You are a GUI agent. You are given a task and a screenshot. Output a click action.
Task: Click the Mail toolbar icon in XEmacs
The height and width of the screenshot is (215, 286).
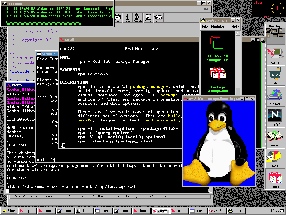[x=118, y=18]
